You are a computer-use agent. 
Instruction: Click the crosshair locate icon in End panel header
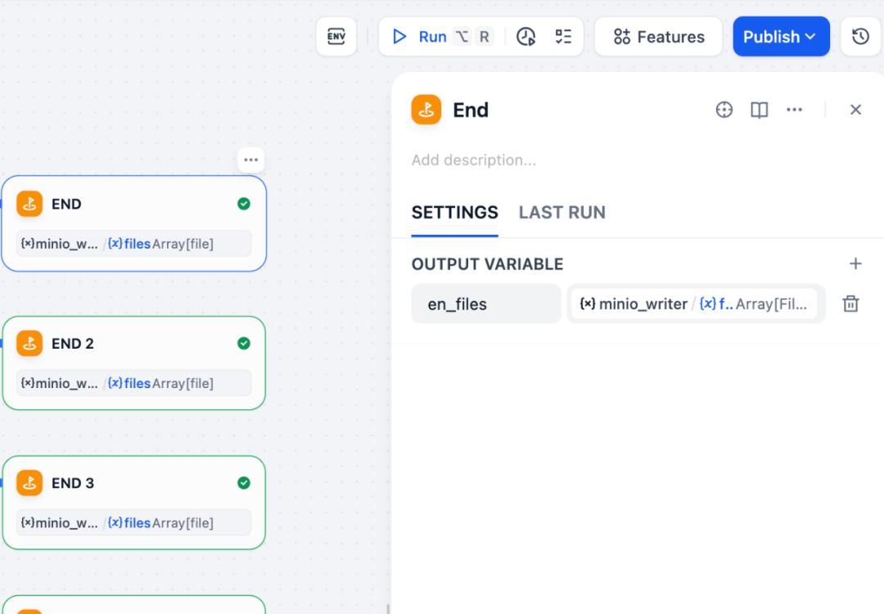click(x=724, y=109)
